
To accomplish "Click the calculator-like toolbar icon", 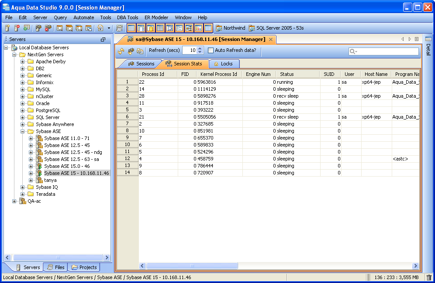I will [x=119, y=28].
